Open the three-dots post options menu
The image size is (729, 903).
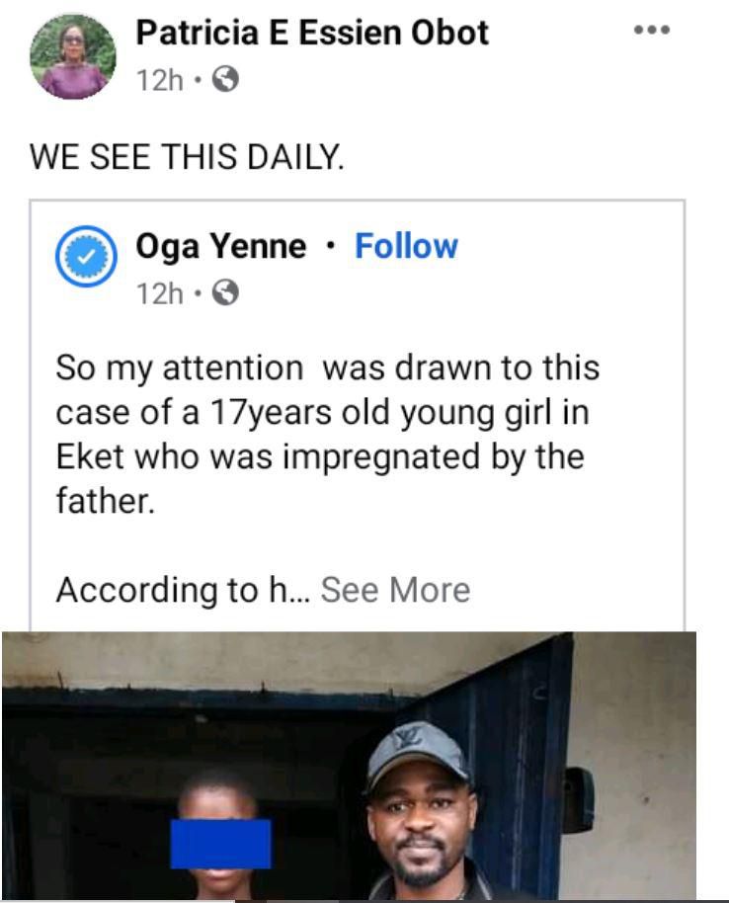point(652,30)
